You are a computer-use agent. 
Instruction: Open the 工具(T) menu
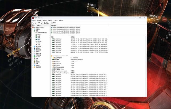[55, 20]
